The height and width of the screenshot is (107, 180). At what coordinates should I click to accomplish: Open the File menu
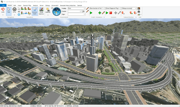pyautogui.click(x=3, y=5)
